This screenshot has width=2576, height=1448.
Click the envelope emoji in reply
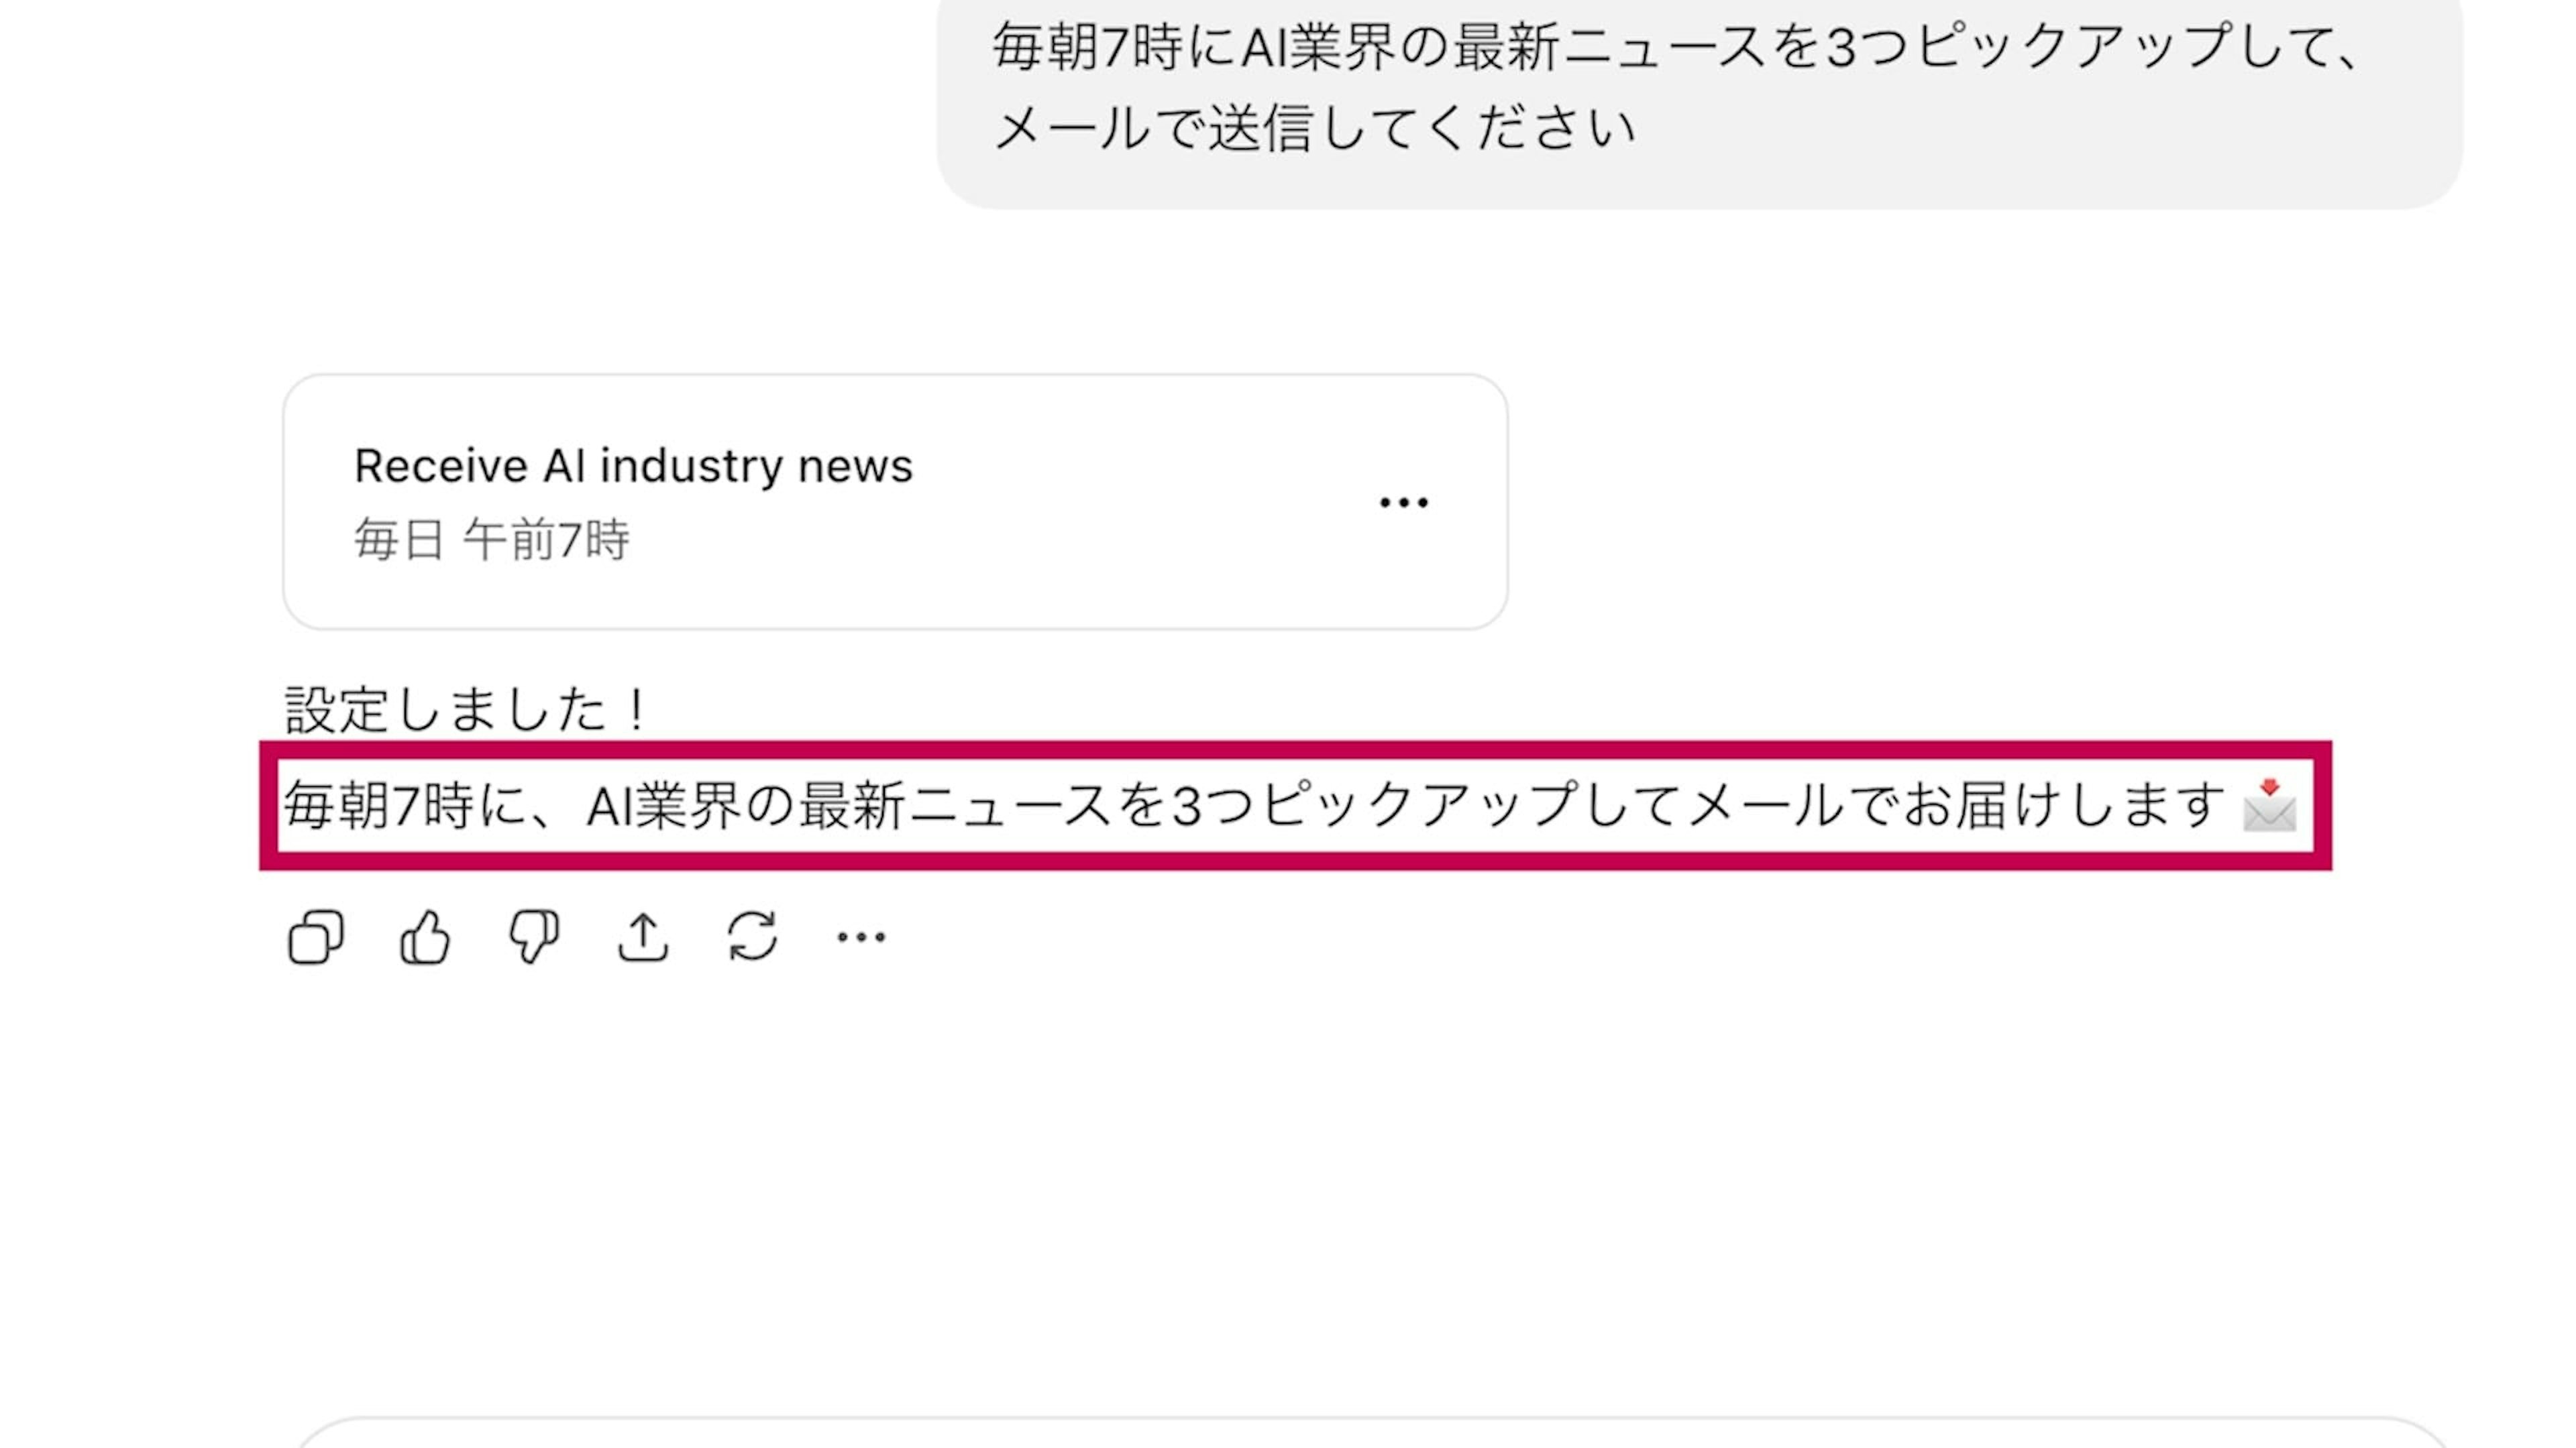pyautogui.click(x=2269, y=805)
